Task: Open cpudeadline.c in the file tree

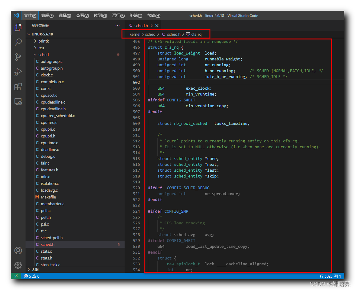Action: [x=75, y=102]
